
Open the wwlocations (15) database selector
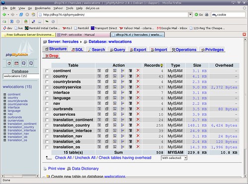pos(21,76)
